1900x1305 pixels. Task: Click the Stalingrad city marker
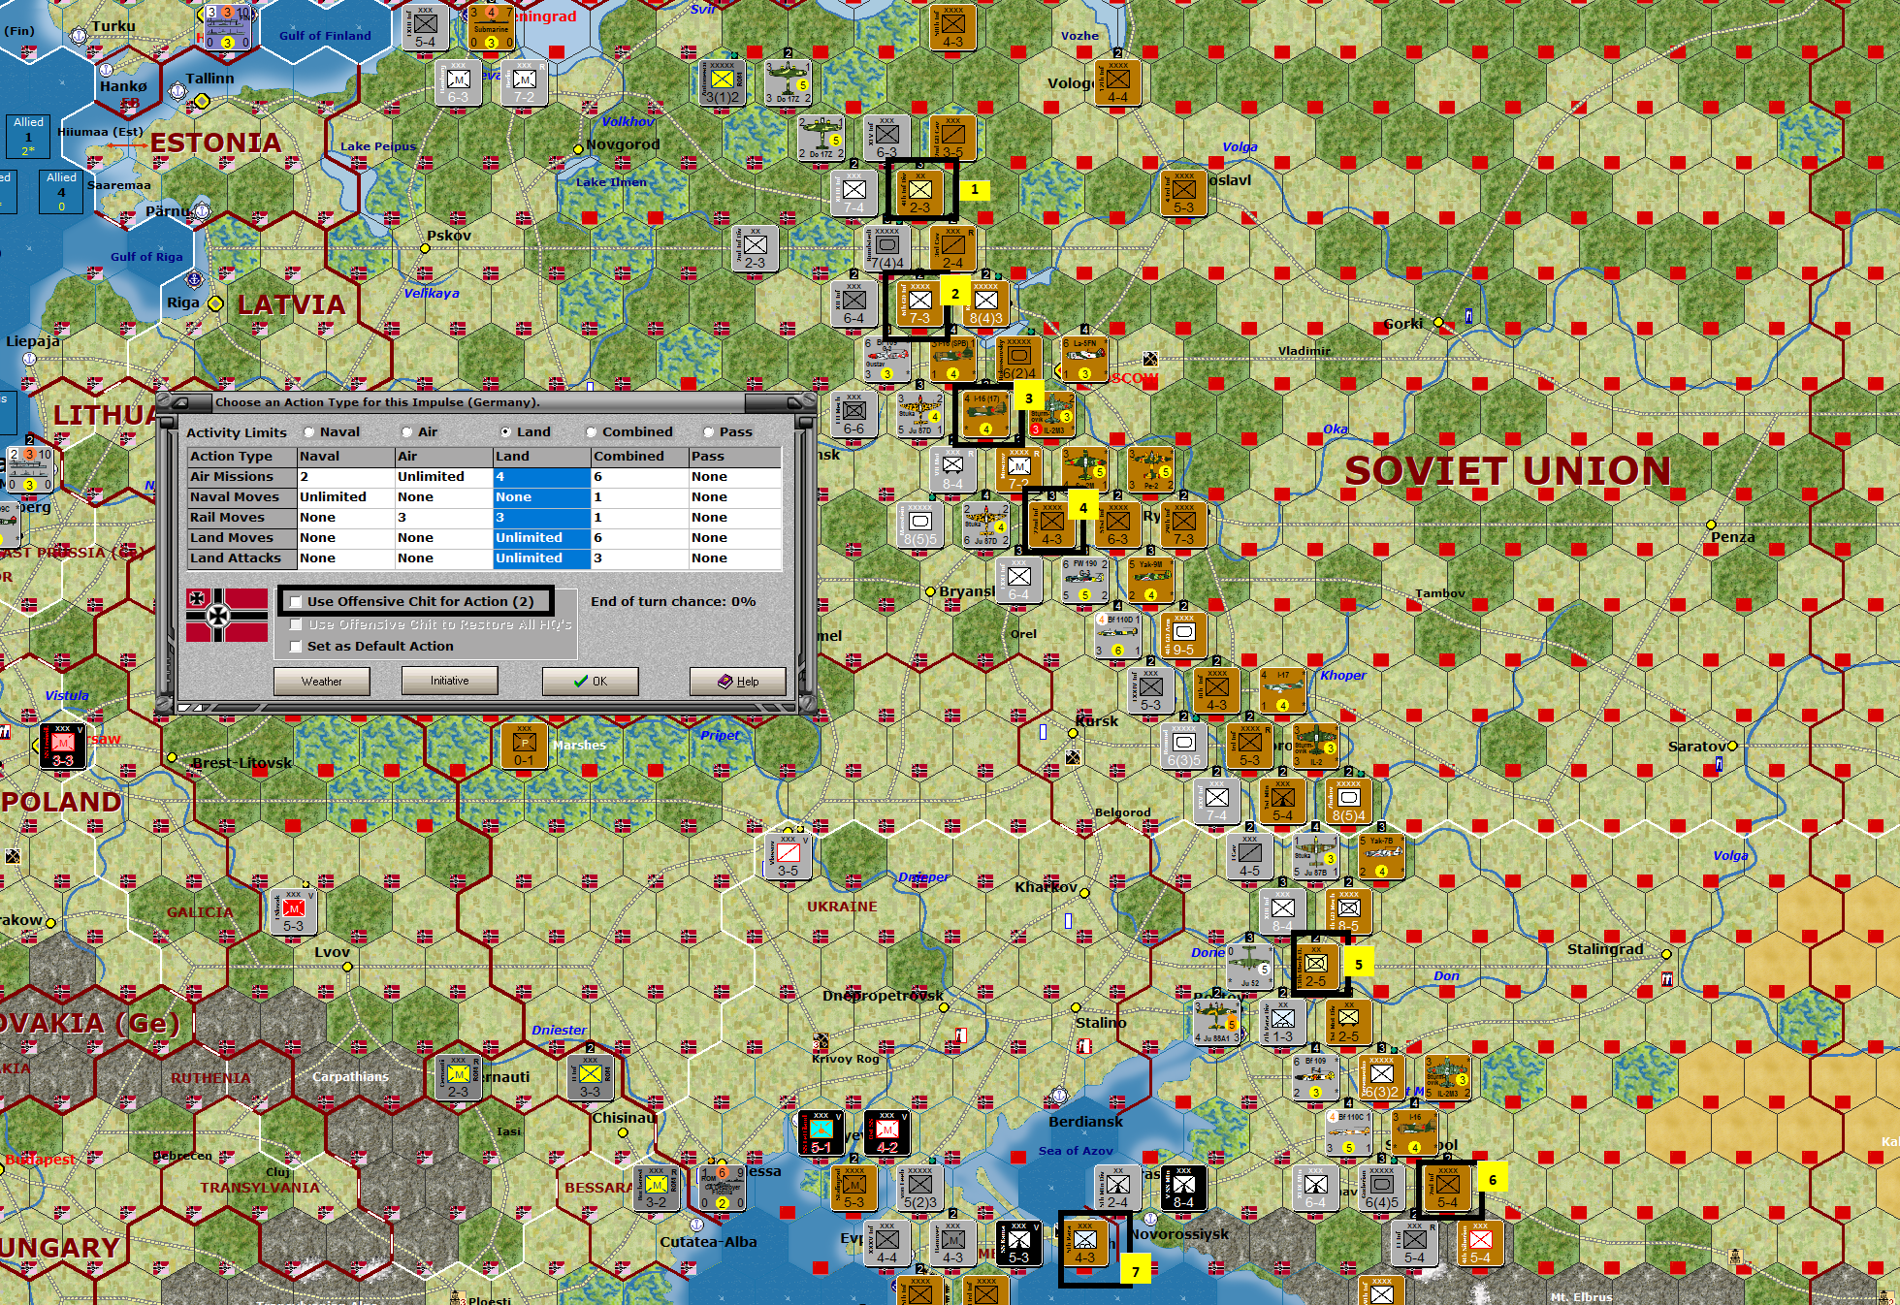coord(1666,954)
